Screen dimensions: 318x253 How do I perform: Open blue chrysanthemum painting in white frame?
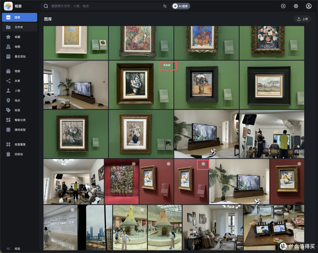pos(76,43)
